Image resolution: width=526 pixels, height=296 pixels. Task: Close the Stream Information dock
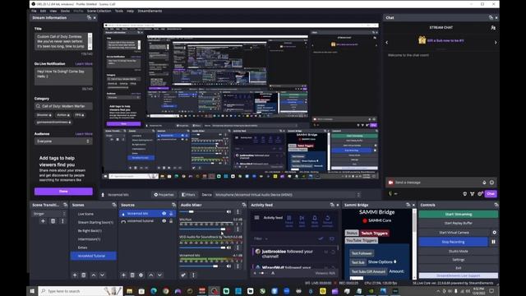[95, 18]
